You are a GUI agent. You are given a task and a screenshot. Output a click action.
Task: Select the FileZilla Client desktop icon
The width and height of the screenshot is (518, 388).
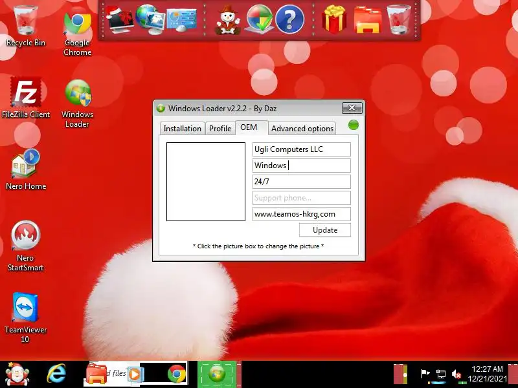(x=26, y=98)
